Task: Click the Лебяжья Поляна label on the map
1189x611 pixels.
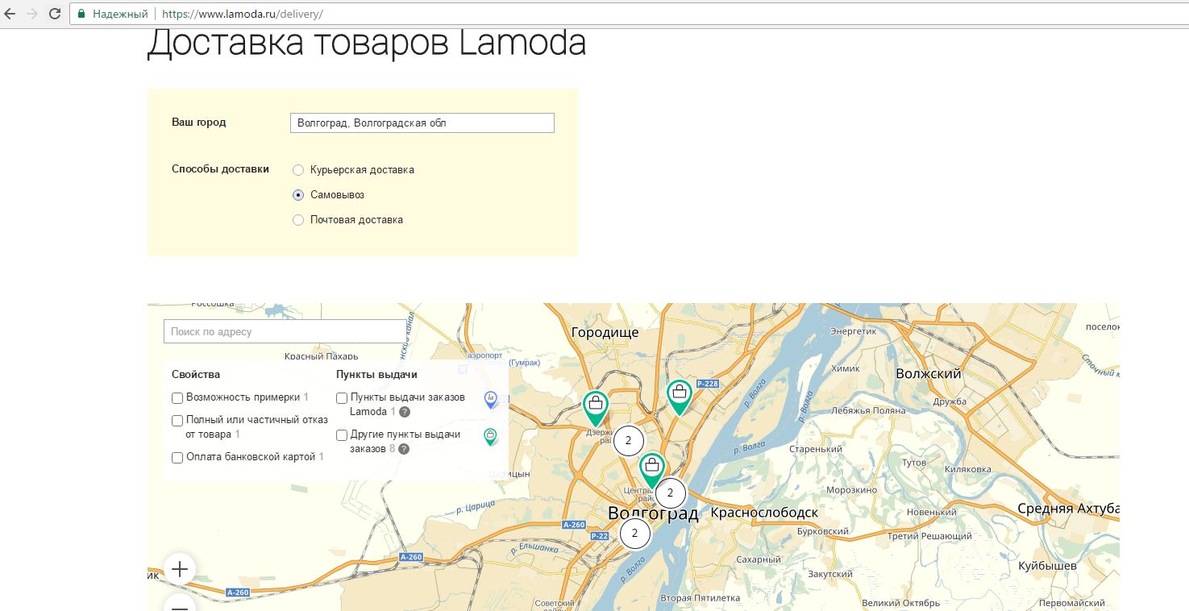Action: [x=869, y=410]
